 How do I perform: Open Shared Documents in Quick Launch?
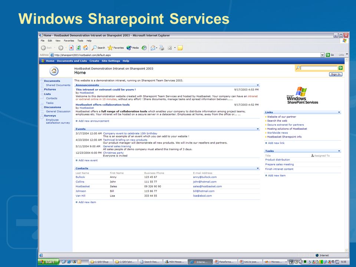(x=58, y=85)
